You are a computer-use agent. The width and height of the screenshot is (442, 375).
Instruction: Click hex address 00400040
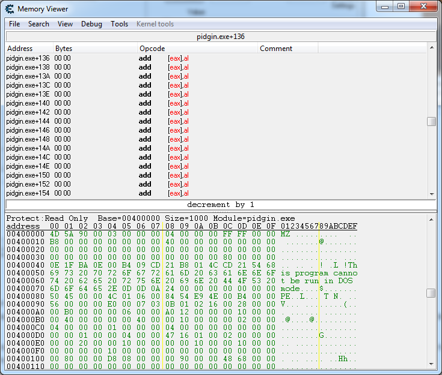25,265
